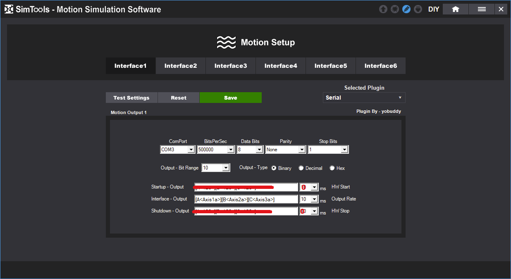
Task: Select the Interface4 tab
Action: 281,66
